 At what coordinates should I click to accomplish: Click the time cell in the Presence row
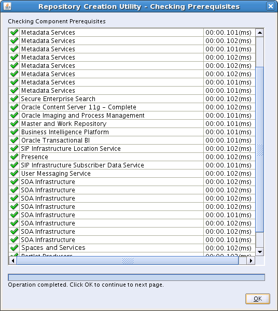coord(229,157)
